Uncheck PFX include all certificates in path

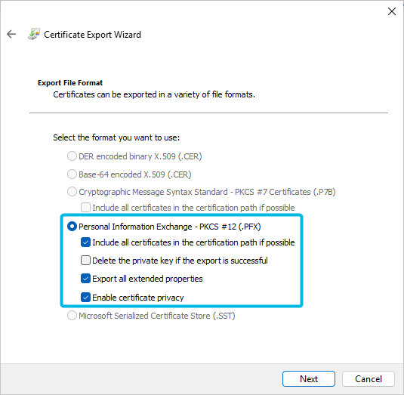pyautogui.click(x=85, y=242)
